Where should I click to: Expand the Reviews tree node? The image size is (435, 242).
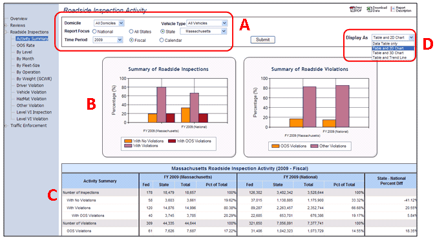pyautogui.click(x=5, y=25)
